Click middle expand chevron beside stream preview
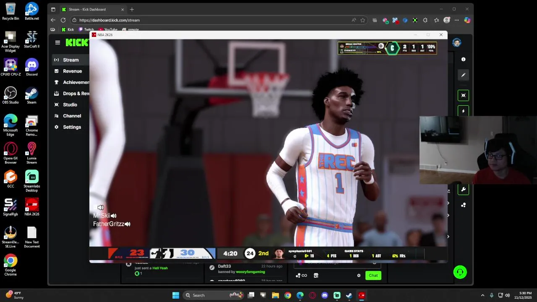Screen dimensions: 537x302 [448, 216]
